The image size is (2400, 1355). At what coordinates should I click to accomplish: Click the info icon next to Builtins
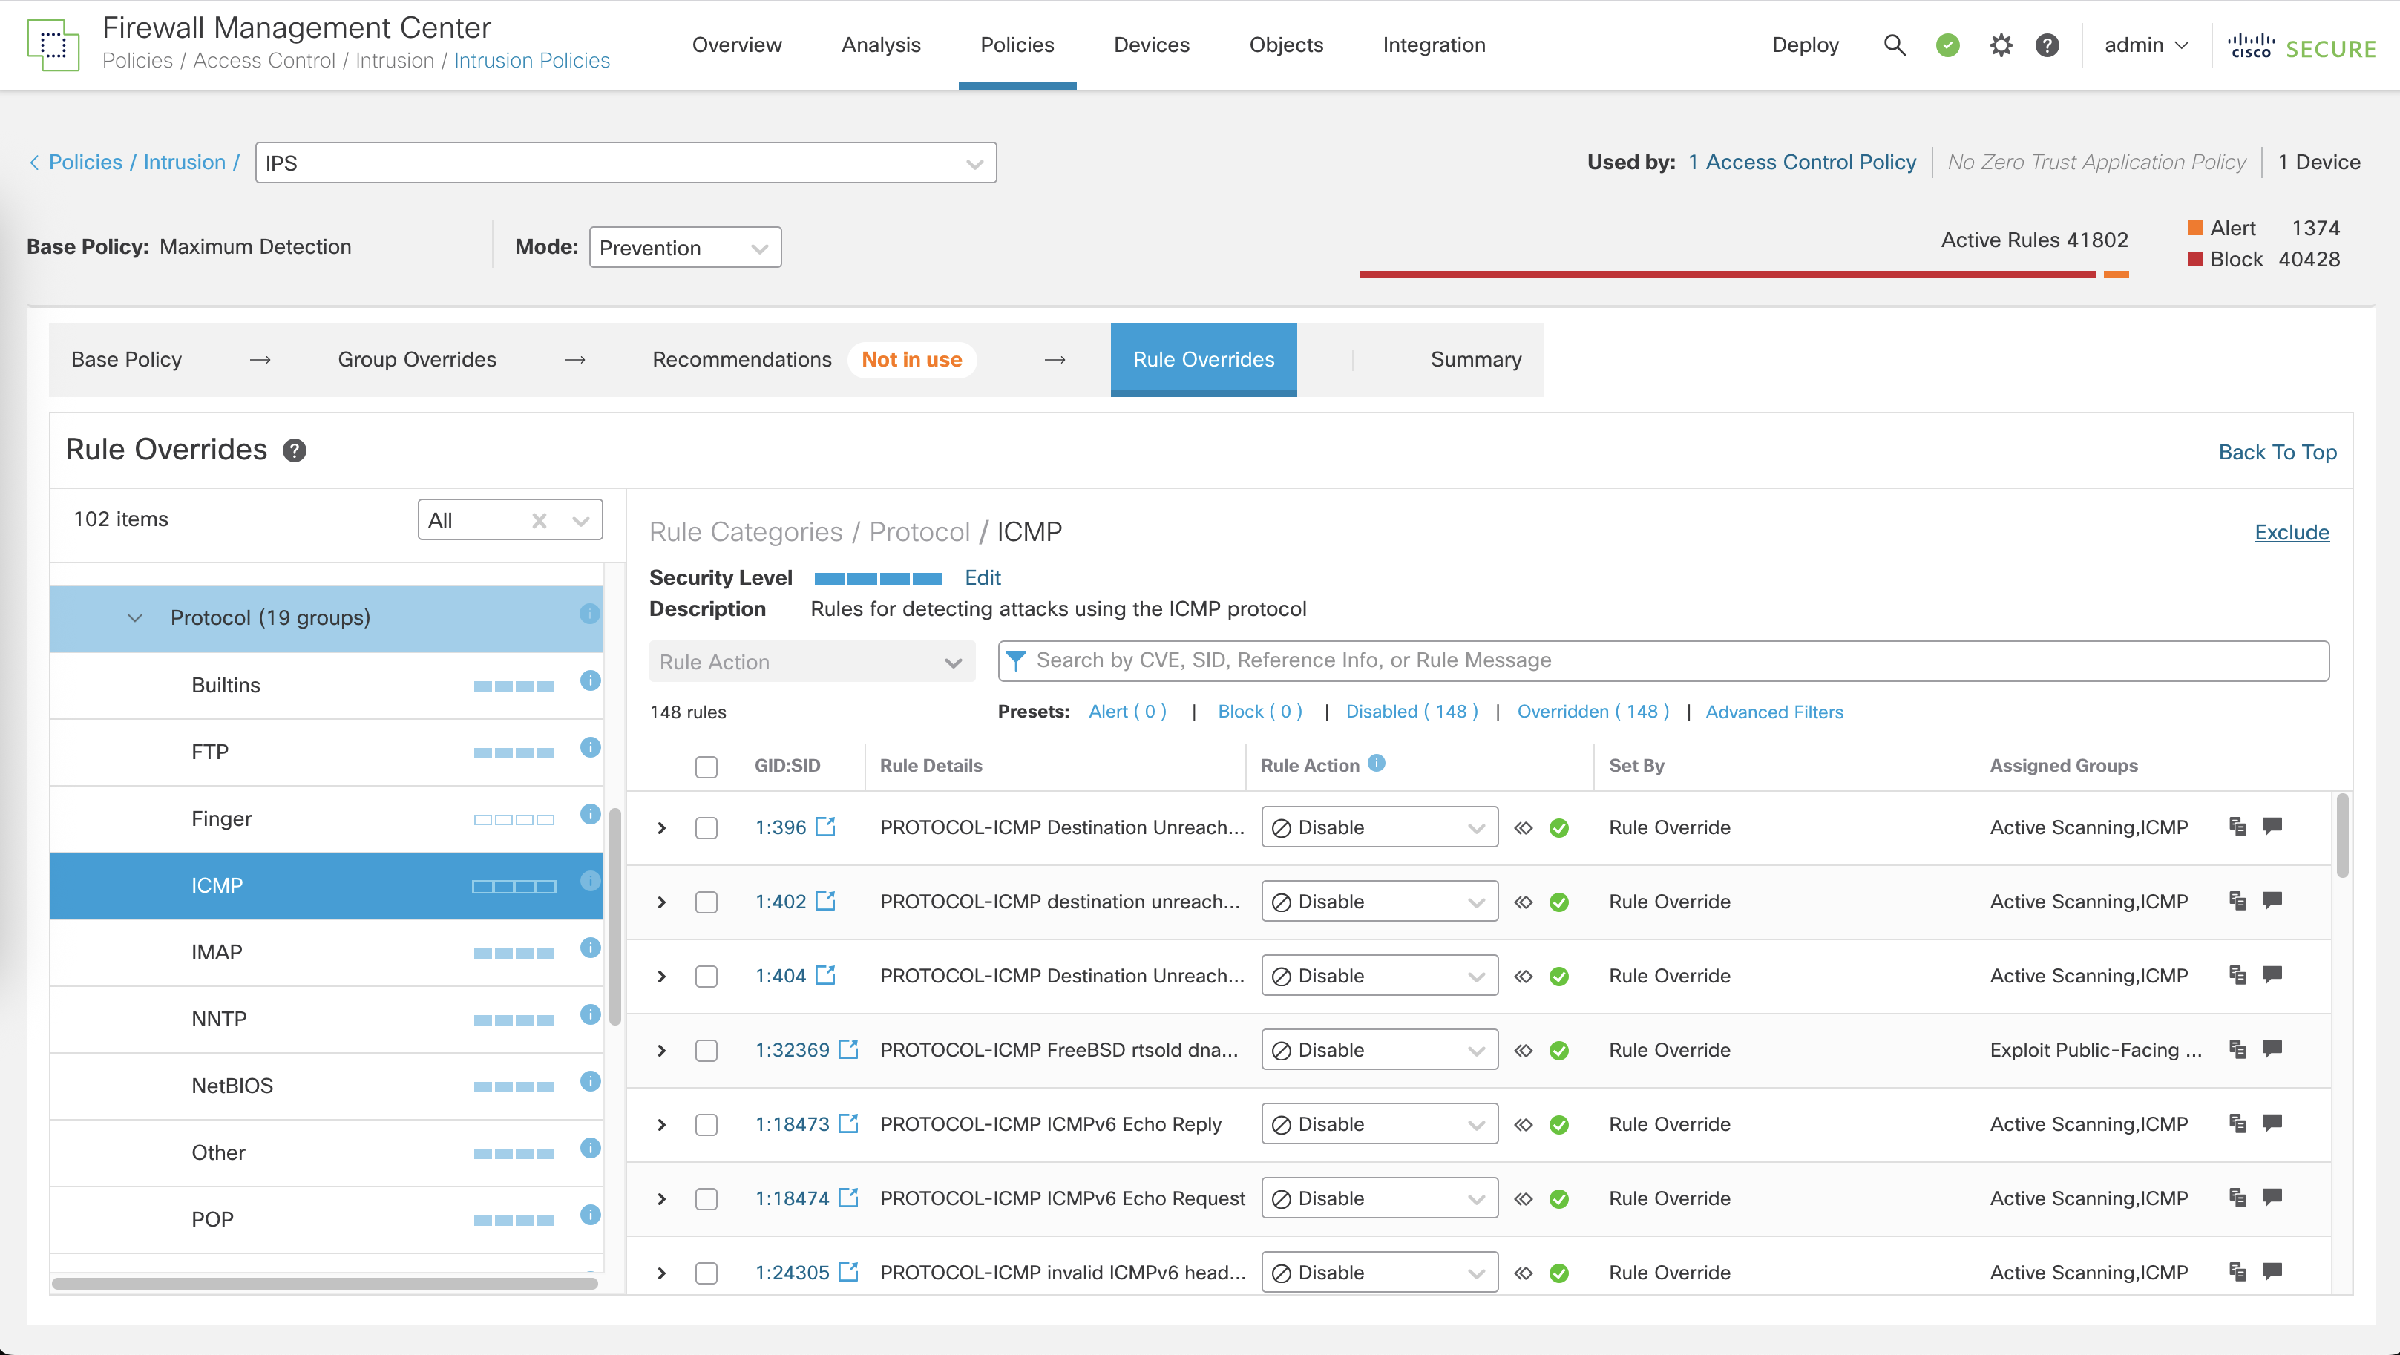click(590, 681)
